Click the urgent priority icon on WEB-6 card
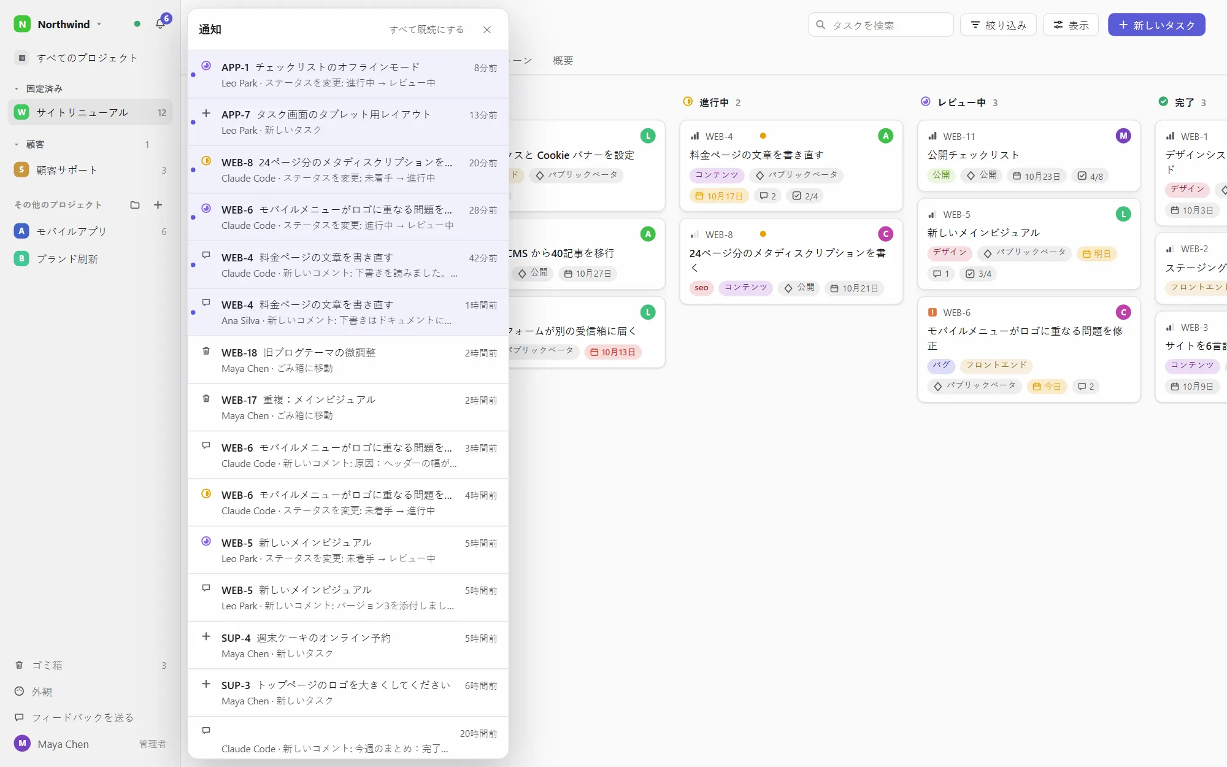 (933, 312)
